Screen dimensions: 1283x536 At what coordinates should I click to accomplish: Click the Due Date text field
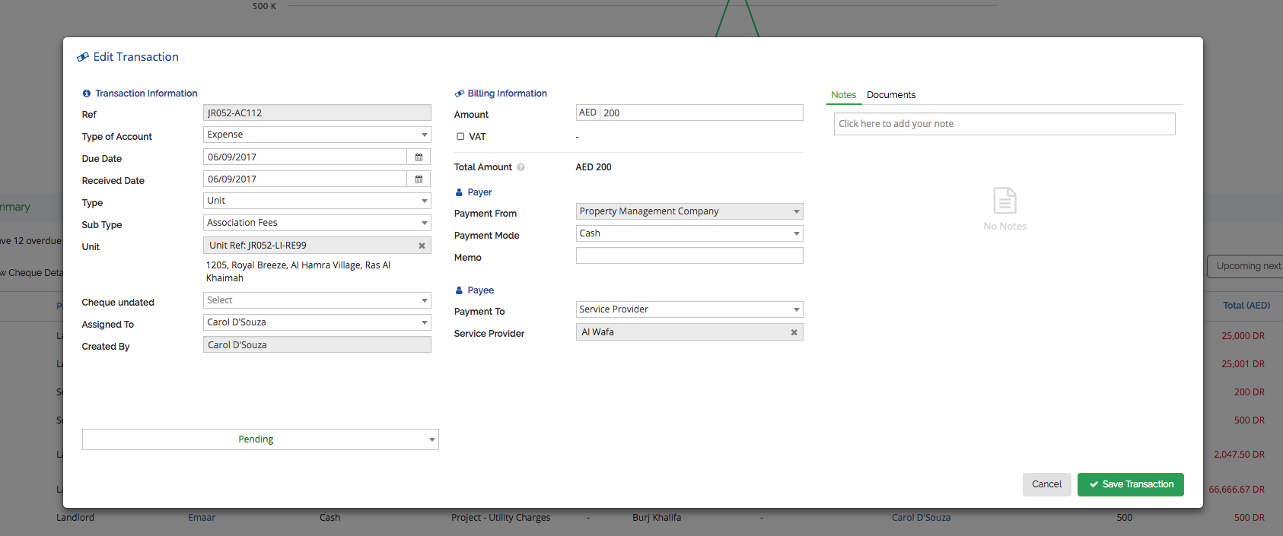tap(305, 157)
